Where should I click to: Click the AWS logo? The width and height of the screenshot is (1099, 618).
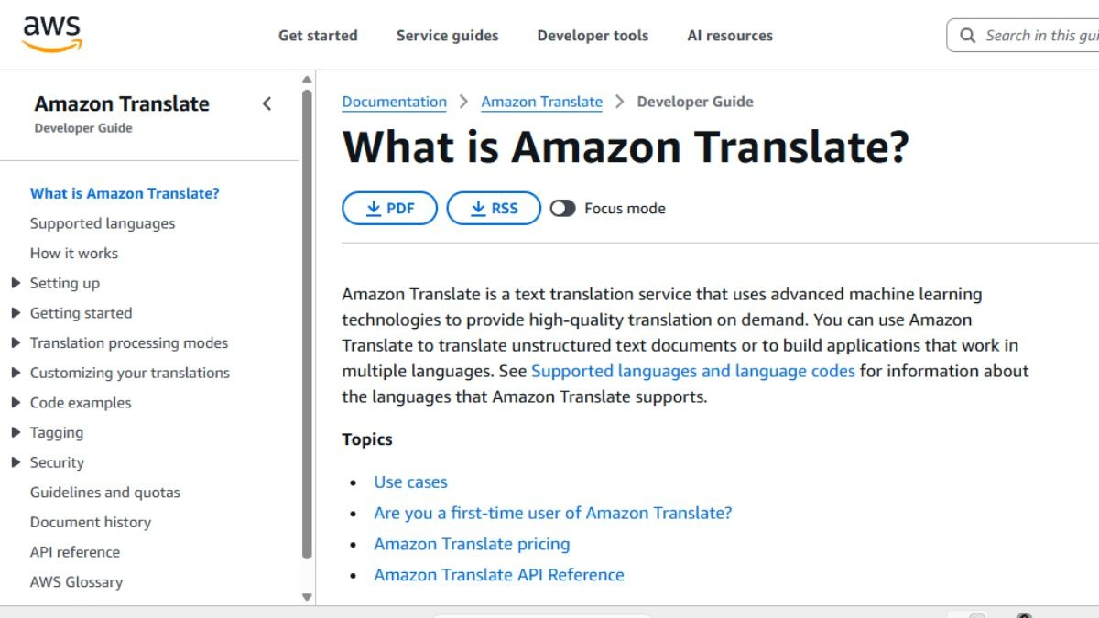pos(52,30)
